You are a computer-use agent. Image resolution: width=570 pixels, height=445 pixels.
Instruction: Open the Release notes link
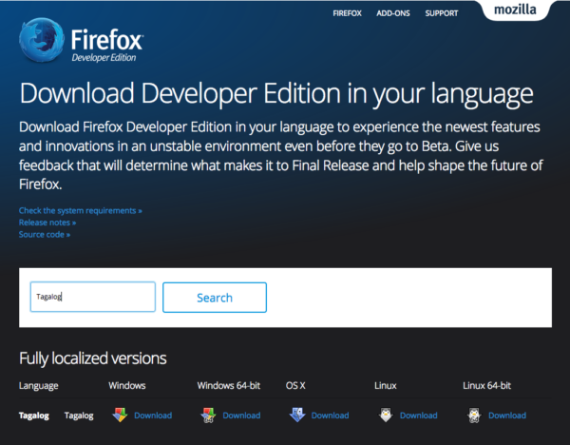tap(47, 222)
